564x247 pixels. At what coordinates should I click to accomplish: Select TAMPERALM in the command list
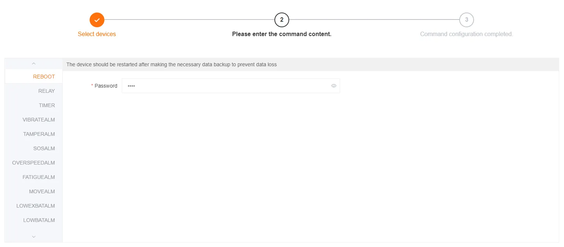click(x=39, y=134)
